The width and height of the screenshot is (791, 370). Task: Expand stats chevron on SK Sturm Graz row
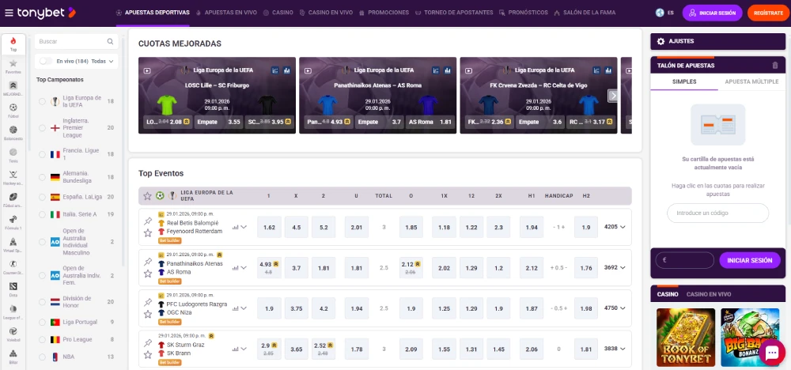(x=244, y=349)
